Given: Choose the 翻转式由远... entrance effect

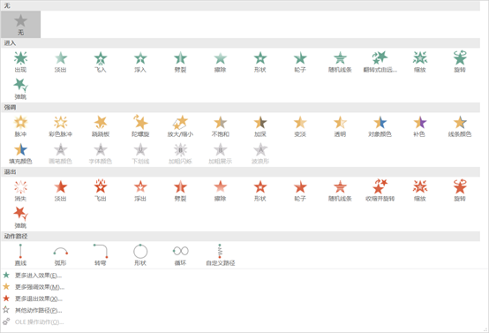Looking at the screenshot, I should tap(380, 62).
